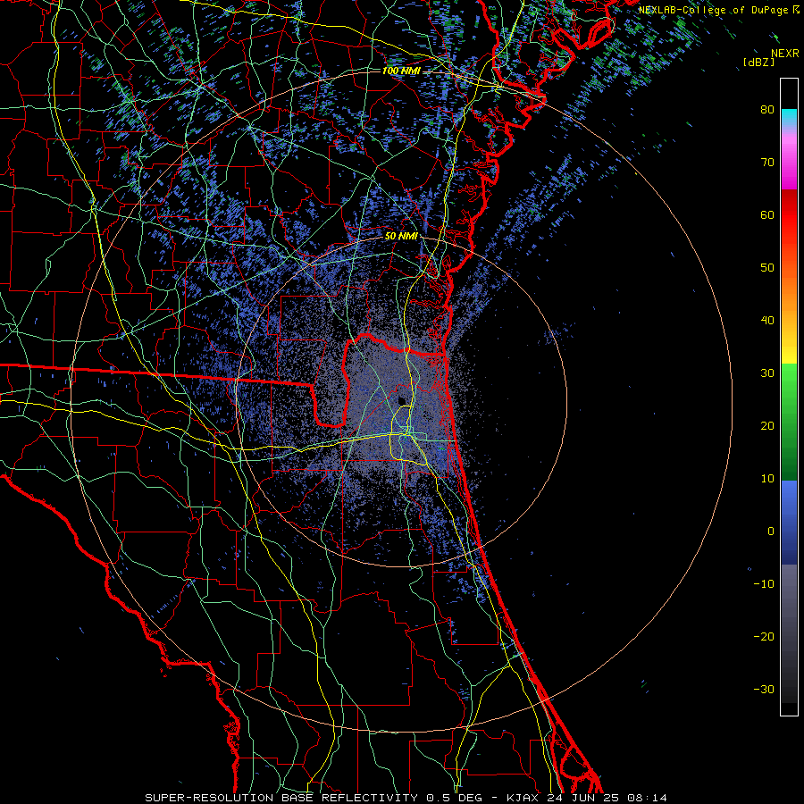This screenshot has height=804, width=804.
Task: Click the 0 value on the dBZ scale
Action: (x=771, y=532)
